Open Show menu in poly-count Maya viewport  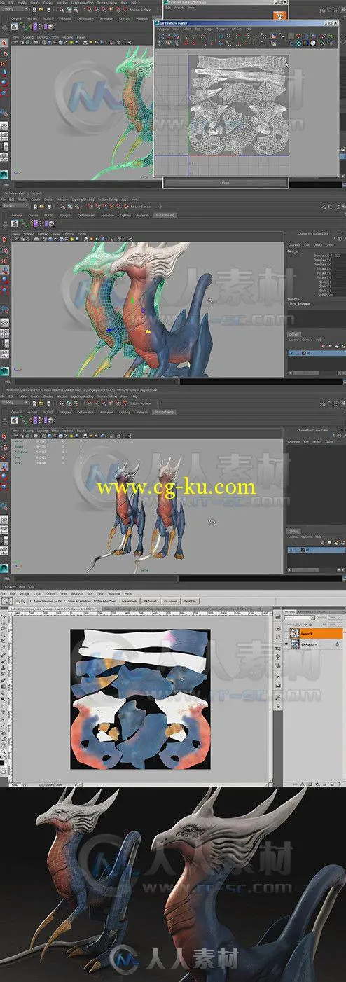click(55, 431)
